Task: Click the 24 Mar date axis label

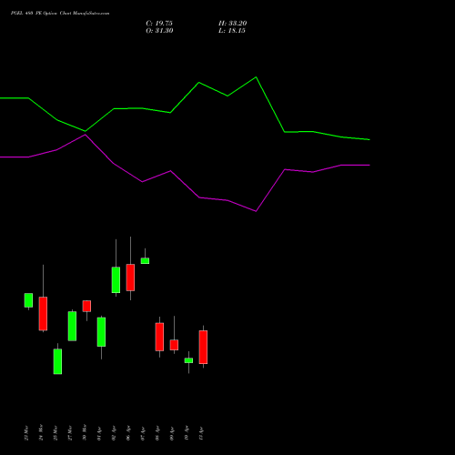Action: (x=41, y=432)
